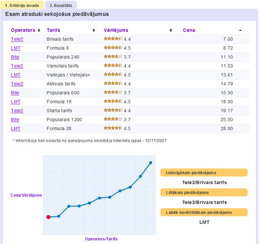Click sort arrows in Tarifs column header

click(94, 30)
